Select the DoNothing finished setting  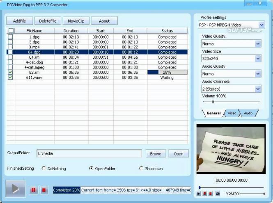pyautogui.click(x=44, y=168)
